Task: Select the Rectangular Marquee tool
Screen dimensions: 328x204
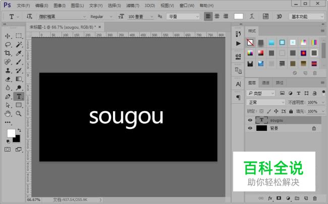Action: [x=19, y=36]
